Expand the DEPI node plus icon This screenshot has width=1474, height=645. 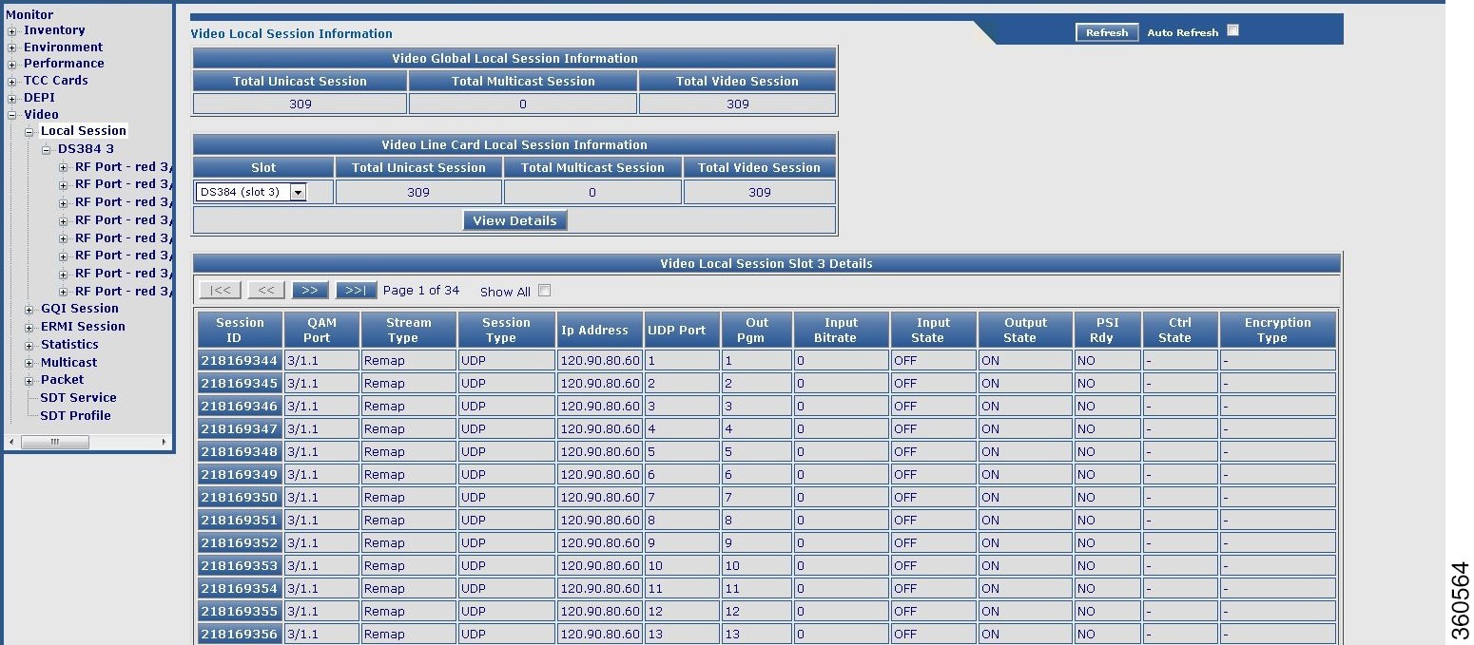pos(12,98)
